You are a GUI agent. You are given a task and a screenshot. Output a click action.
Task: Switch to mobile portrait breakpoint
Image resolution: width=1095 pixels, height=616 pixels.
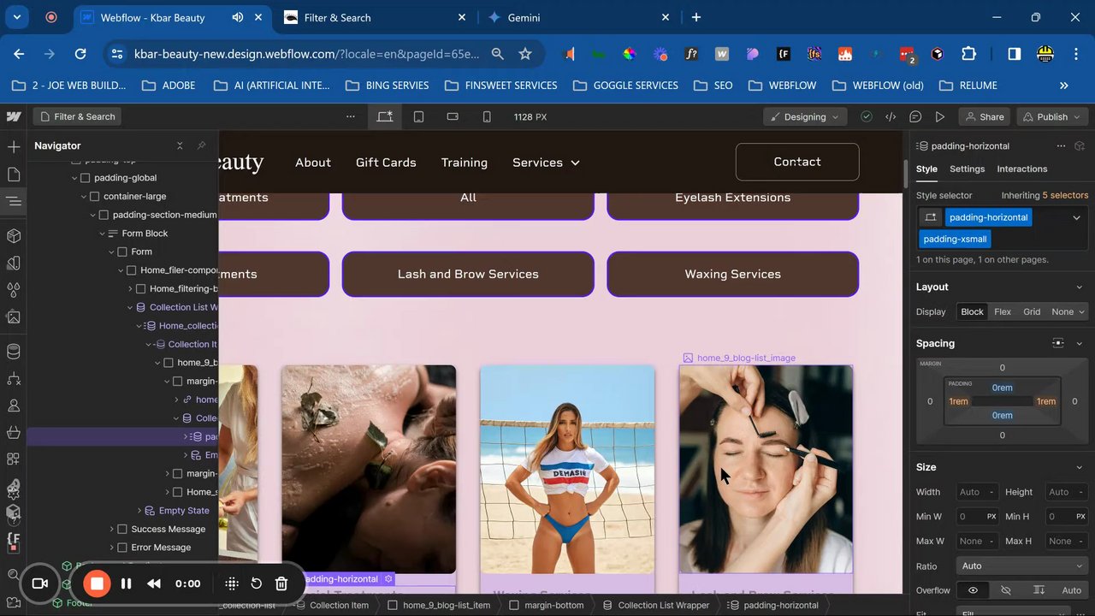pos(487,116)
